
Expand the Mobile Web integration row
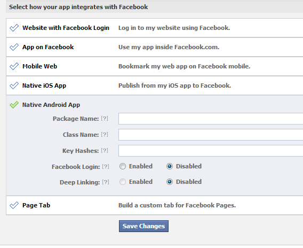155,66
